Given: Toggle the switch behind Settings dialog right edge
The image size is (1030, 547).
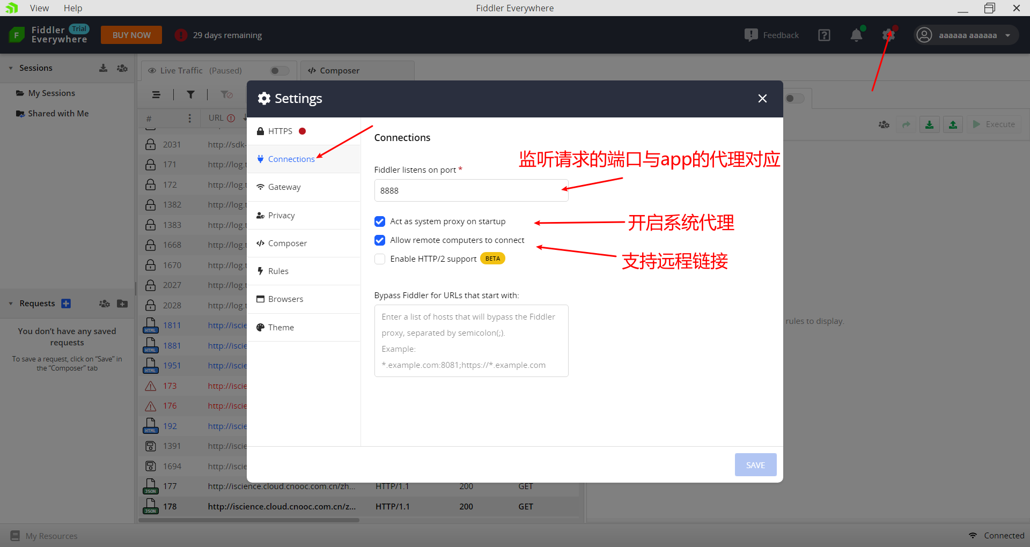Looking at the screenshot, I should (795, 99).
